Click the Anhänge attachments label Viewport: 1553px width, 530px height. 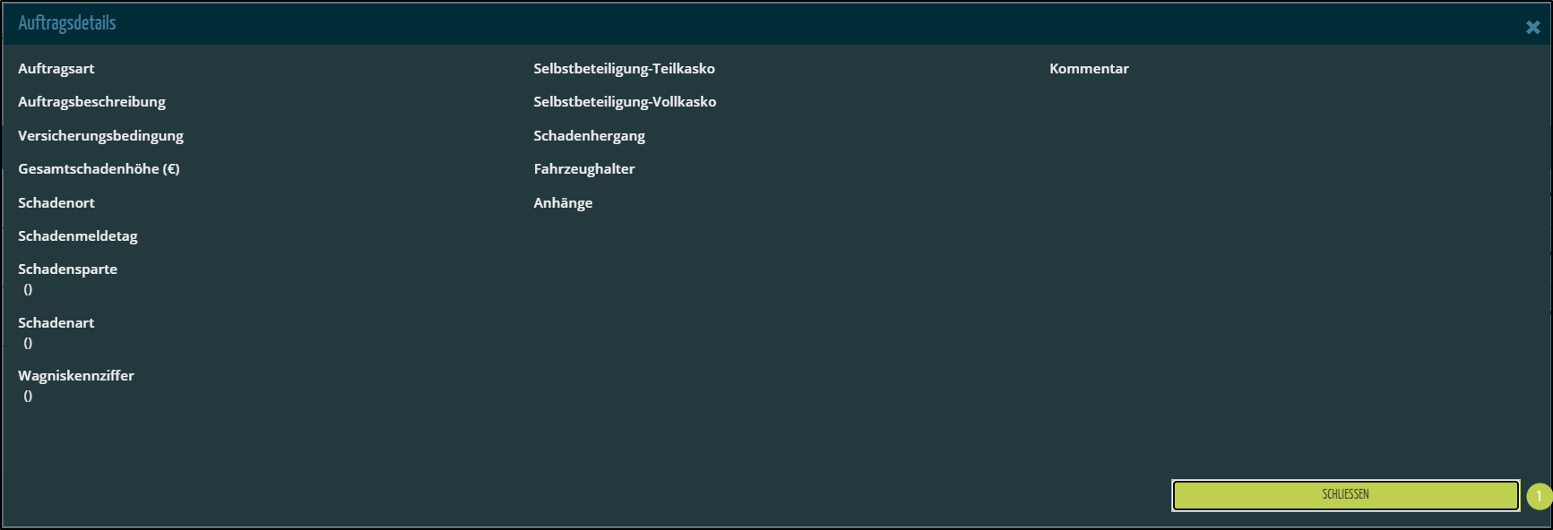[x=563, y=203]
